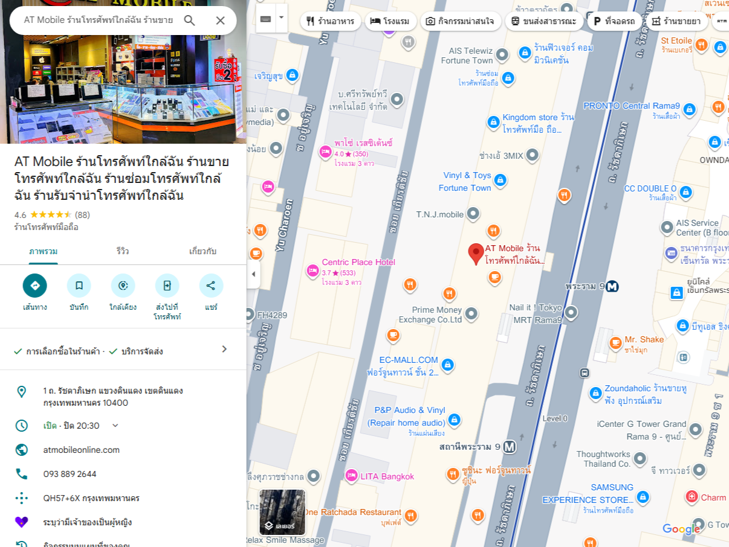Open keyboard input tools dropdown arrow
Viewport: 729px width, 547px height.
pos(281,18)
